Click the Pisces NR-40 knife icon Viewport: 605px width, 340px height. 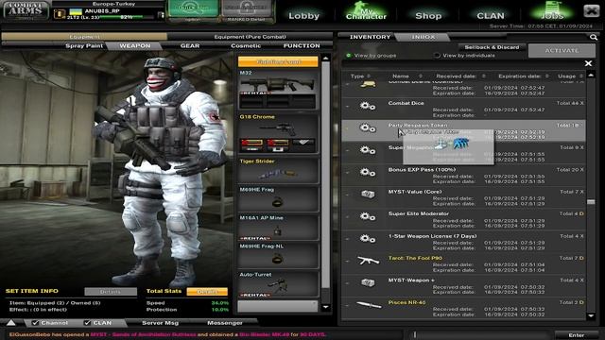[369, 305]
